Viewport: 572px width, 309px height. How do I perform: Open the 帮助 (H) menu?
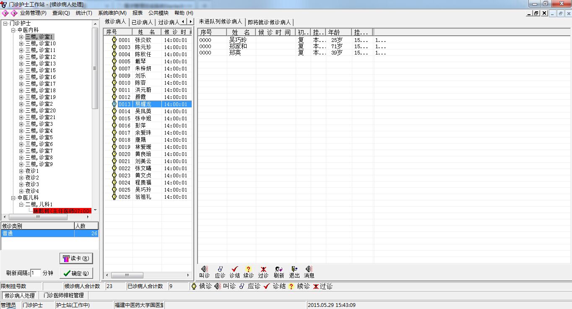pos(184,13)
